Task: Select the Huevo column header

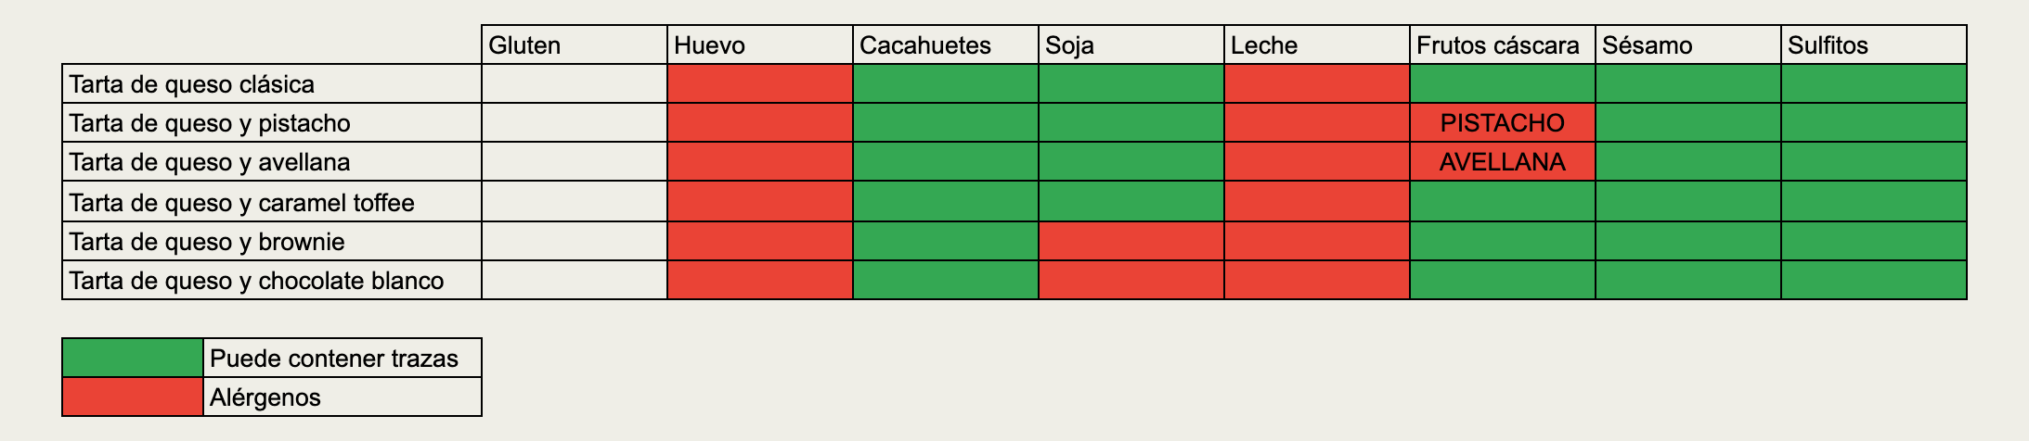Action: 709,45
